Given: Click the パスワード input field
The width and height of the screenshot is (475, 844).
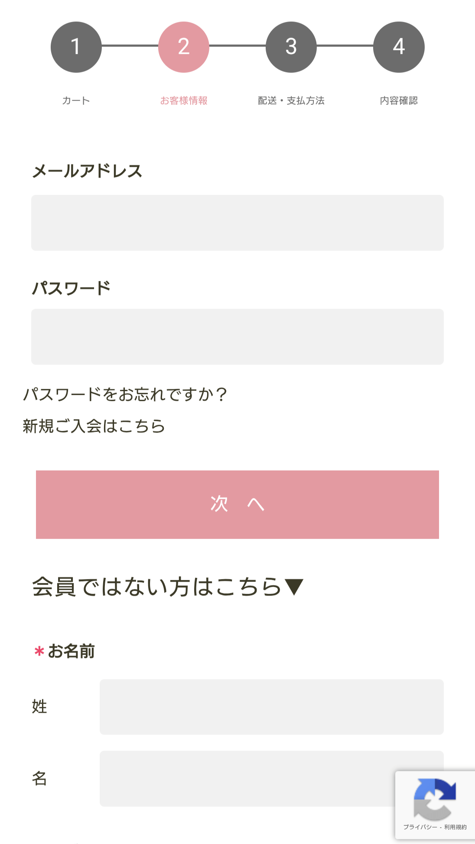Looking at the screenshot, I should 237,336.
